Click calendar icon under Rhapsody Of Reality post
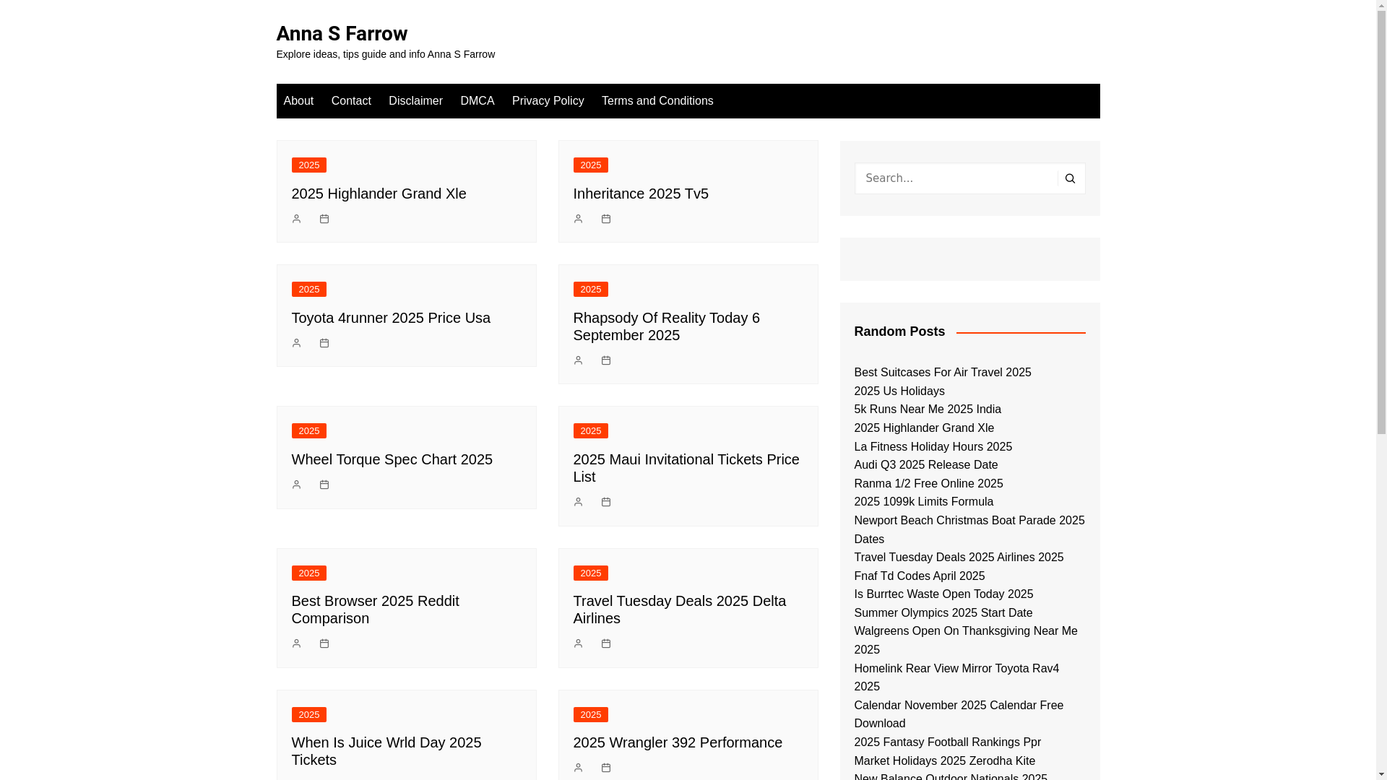 tap(606, 360)
